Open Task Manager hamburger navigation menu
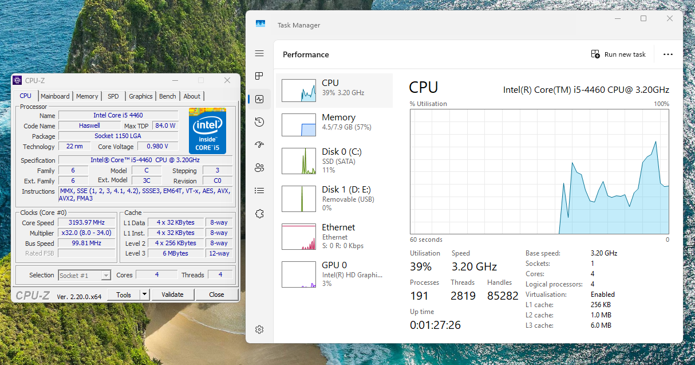 [259, 53]
